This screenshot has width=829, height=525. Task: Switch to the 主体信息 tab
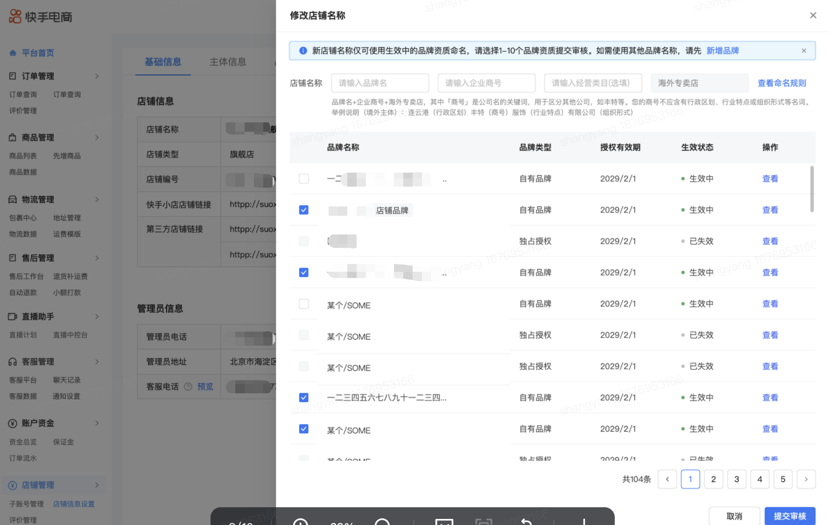(x=228, y=62)
